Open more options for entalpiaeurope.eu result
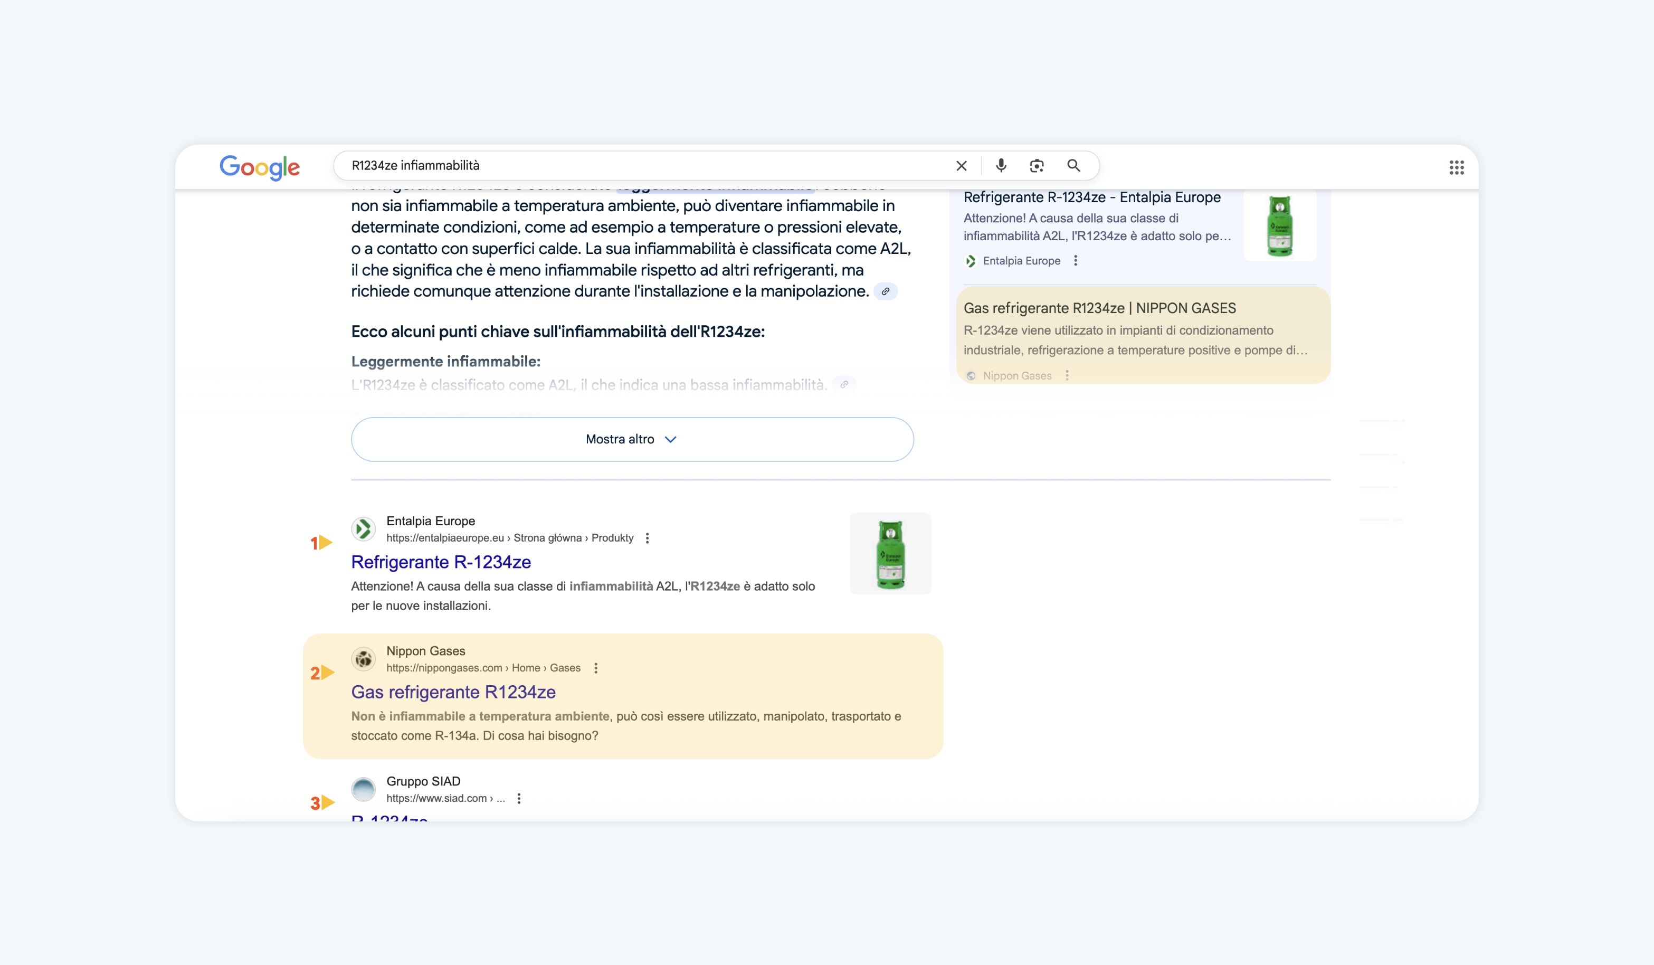The width and height of the screenshot is (1654, 965). coord(647,538)
